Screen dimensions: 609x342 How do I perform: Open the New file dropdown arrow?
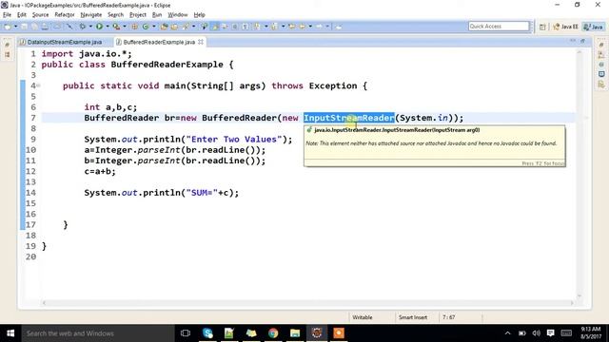click(15, 27)
